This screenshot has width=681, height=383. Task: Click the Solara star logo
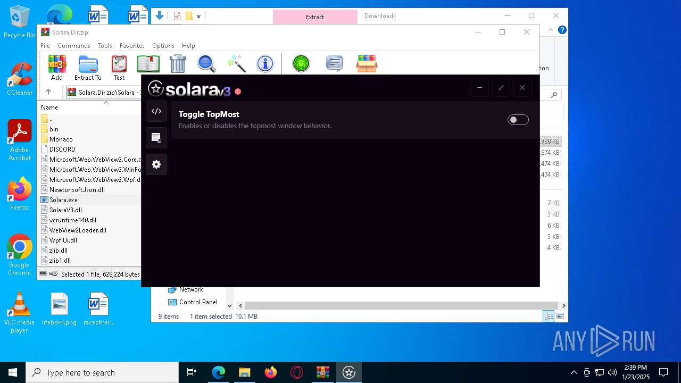click(x=155, y=88)
